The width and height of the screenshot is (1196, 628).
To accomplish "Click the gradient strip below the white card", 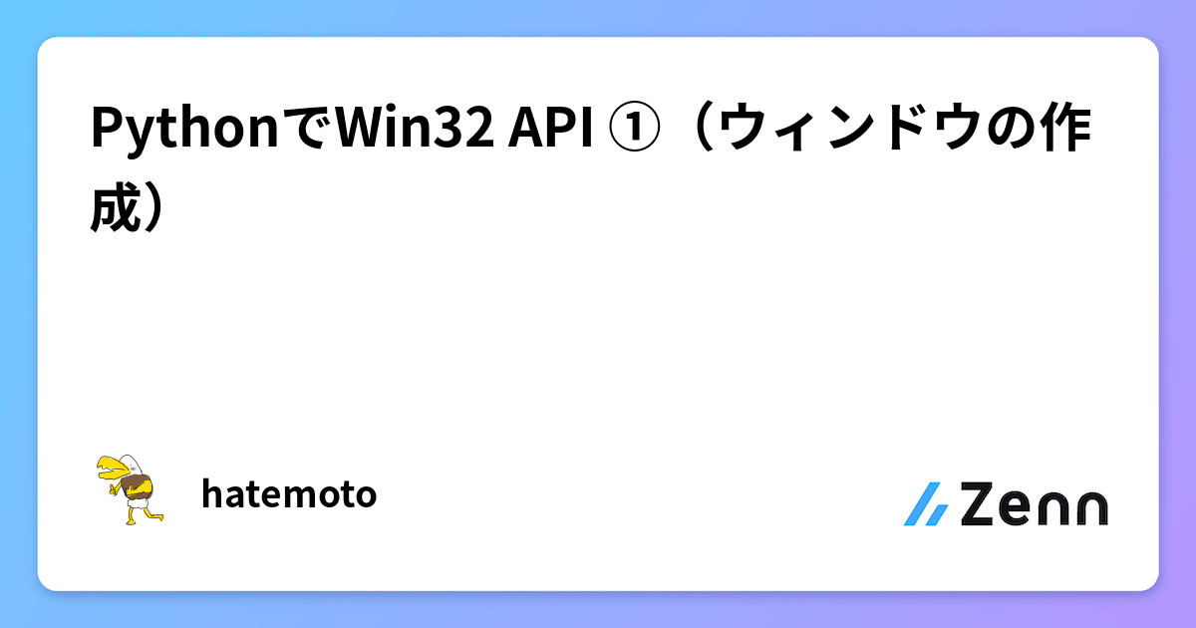I will [598, 610].
